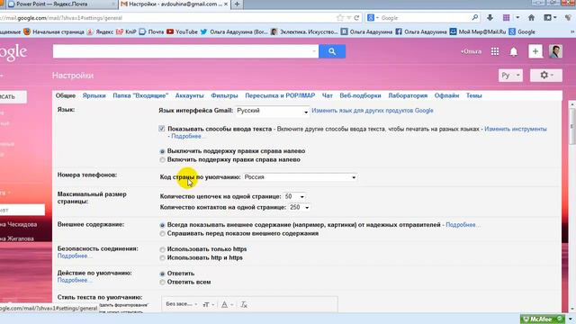Open the Twitter bookmark Ольга Авдоухина
Viewport: 576px width, 324px height.
point(234,32)
